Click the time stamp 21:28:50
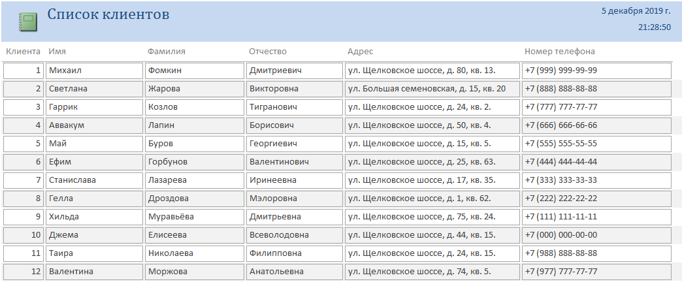 (x=655, y=27)
